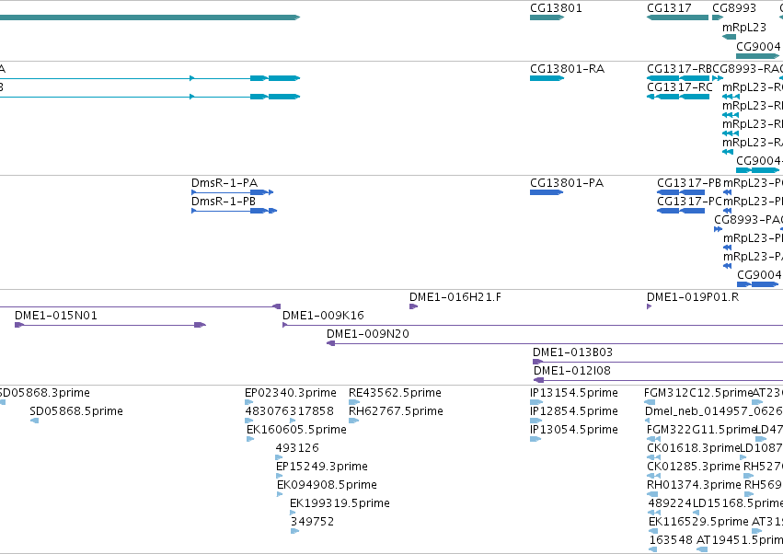Select the DME1-009K16 clone label

323,316
